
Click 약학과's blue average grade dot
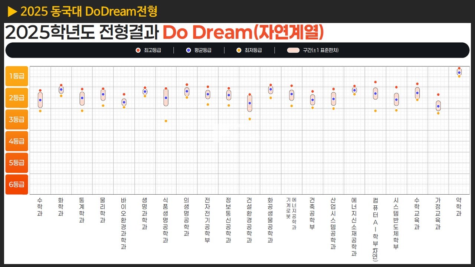pos(459,72)
